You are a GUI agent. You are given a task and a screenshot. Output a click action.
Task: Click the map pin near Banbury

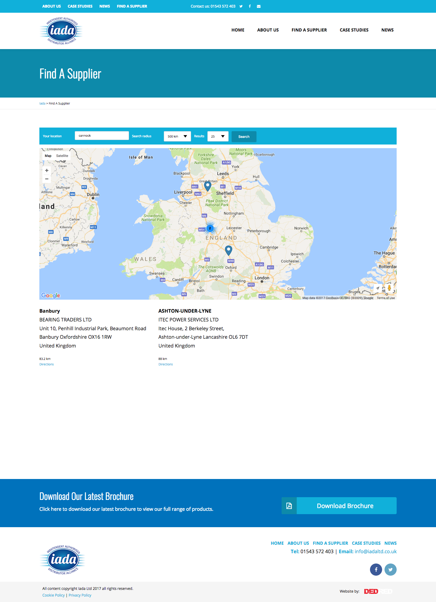[x=229, y=250]
